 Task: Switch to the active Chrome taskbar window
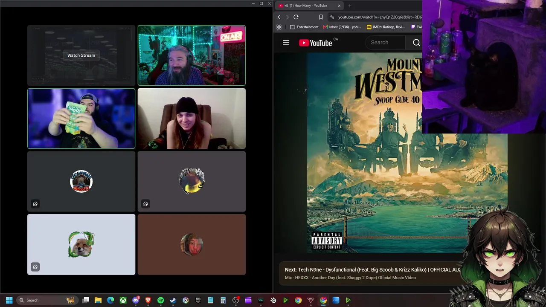click(x=323, y=300)
